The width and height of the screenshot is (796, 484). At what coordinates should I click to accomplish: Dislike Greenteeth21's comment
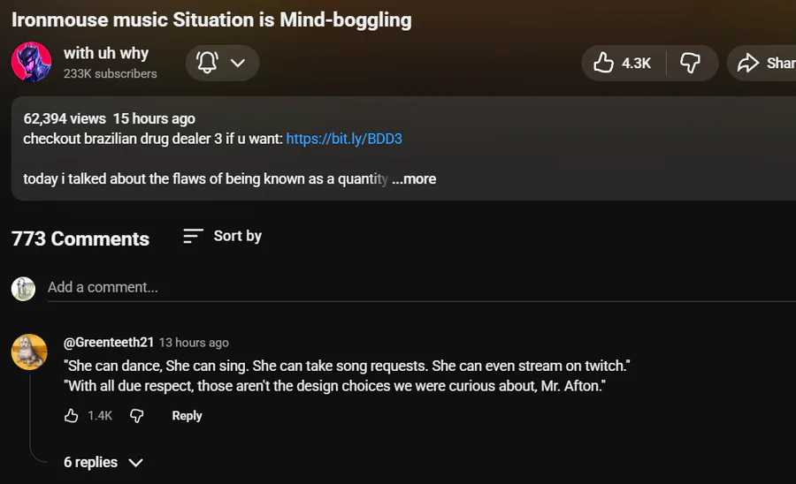(x=136, y=415)
